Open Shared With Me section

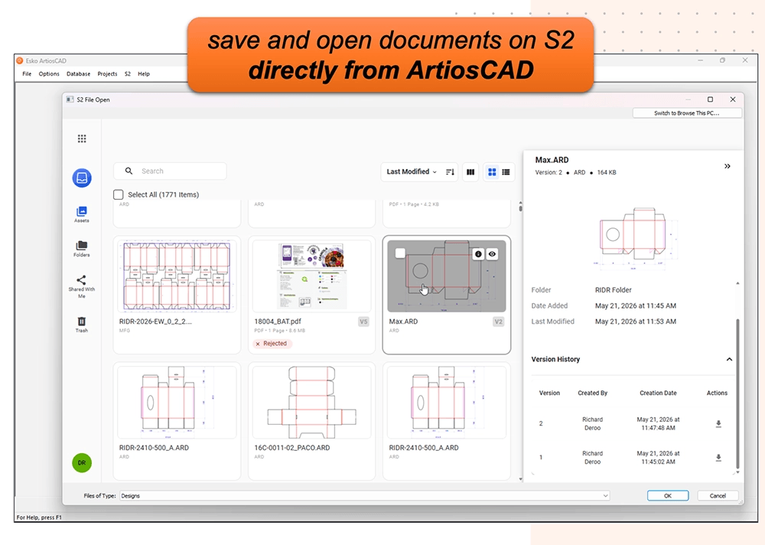coord(82,287)
